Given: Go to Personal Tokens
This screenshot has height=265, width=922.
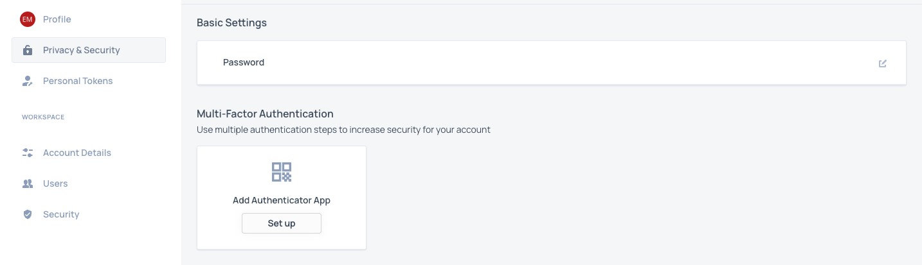Looking at the screenshot, I should [x=78, y=81].
